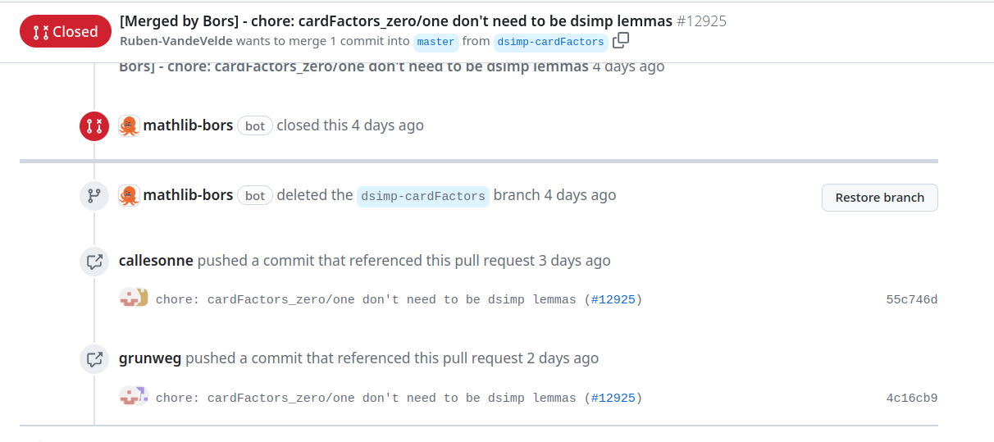
Task: Click the avatar next to commit 4c16cb9
Action: click(x=134, y=396)
